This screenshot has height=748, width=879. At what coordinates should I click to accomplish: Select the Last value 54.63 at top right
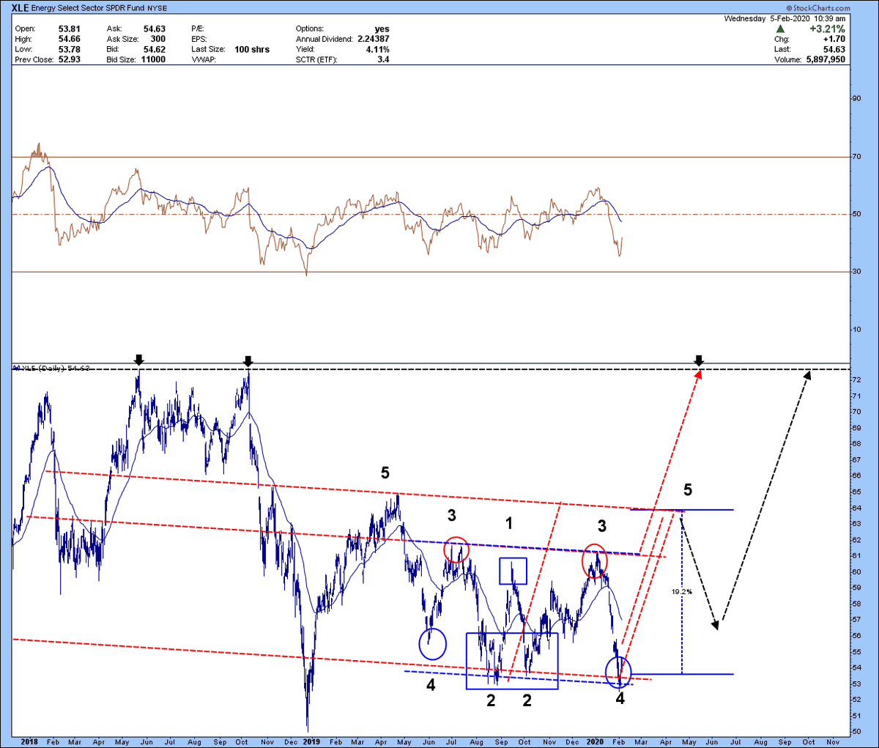[x=834, y=50]
